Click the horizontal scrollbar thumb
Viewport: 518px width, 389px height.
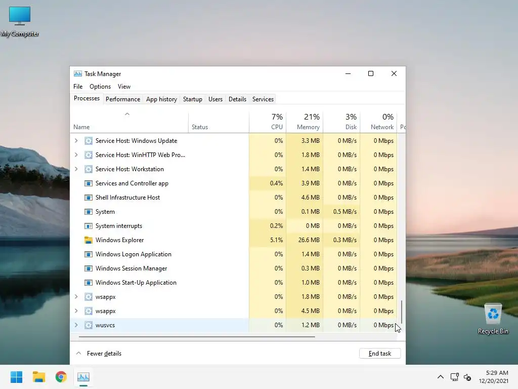197,337
